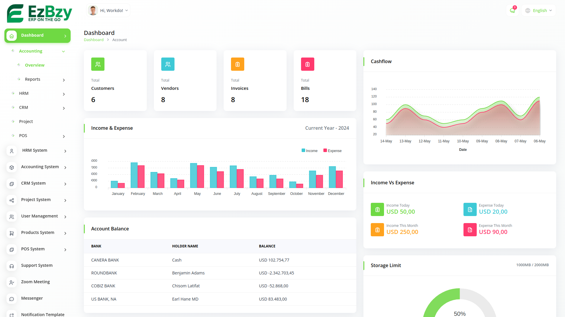
Task: Select Overview in the sidebar
Action: [35, 65]
